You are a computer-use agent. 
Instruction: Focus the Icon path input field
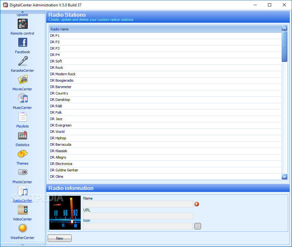[138, 226]
